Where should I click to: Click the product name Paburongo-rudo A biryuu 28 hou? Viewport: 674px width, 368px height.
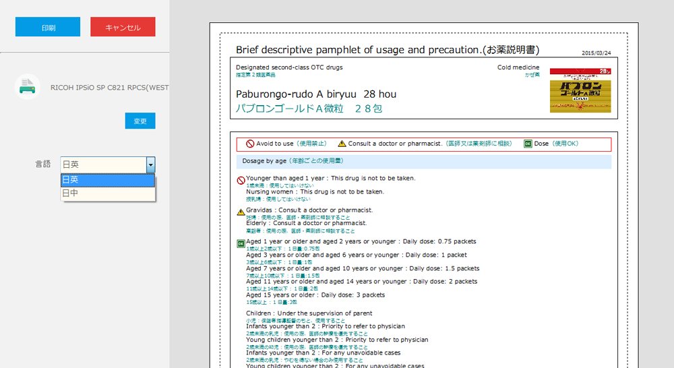[x=316, y=94]
